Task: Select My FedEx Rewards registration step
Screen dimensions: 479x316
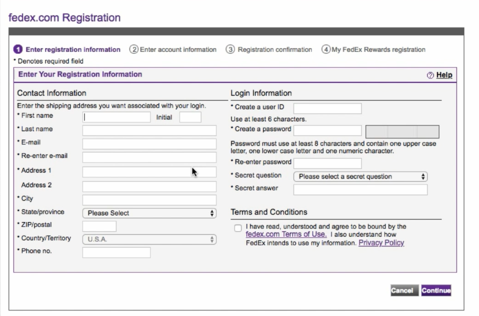Action: coord(378,49)
